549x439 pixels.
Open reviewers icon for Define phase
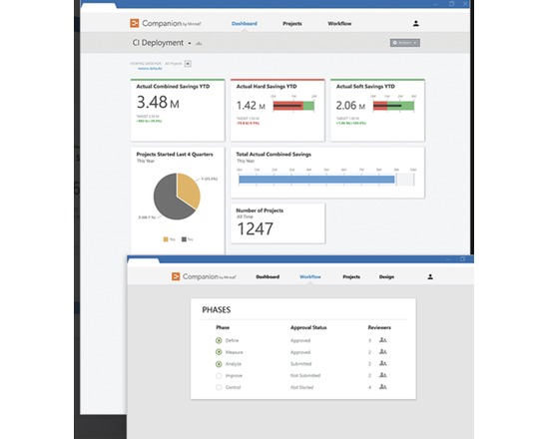click(x=383, y=340)
